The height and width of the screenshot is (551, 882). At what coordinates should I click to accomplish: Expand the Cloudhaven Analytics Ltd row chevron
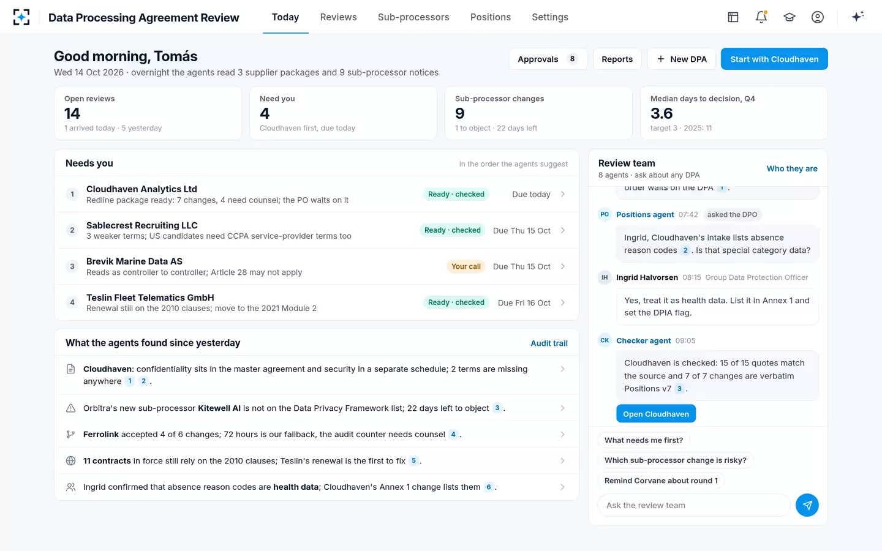563,194
